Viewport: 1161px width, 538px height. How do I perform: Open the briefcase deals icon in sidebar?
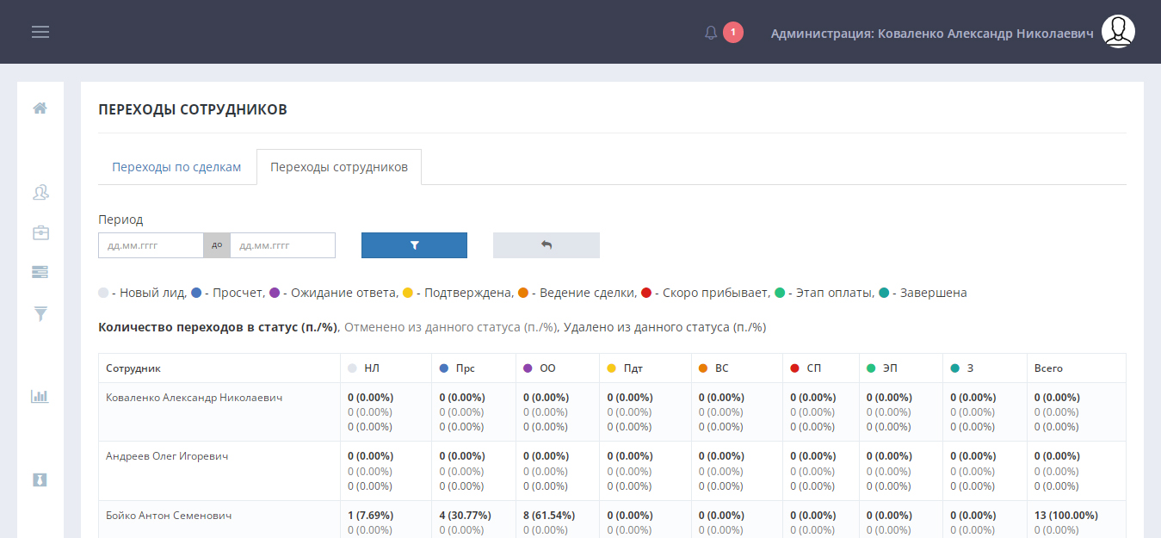pos(40,232)
